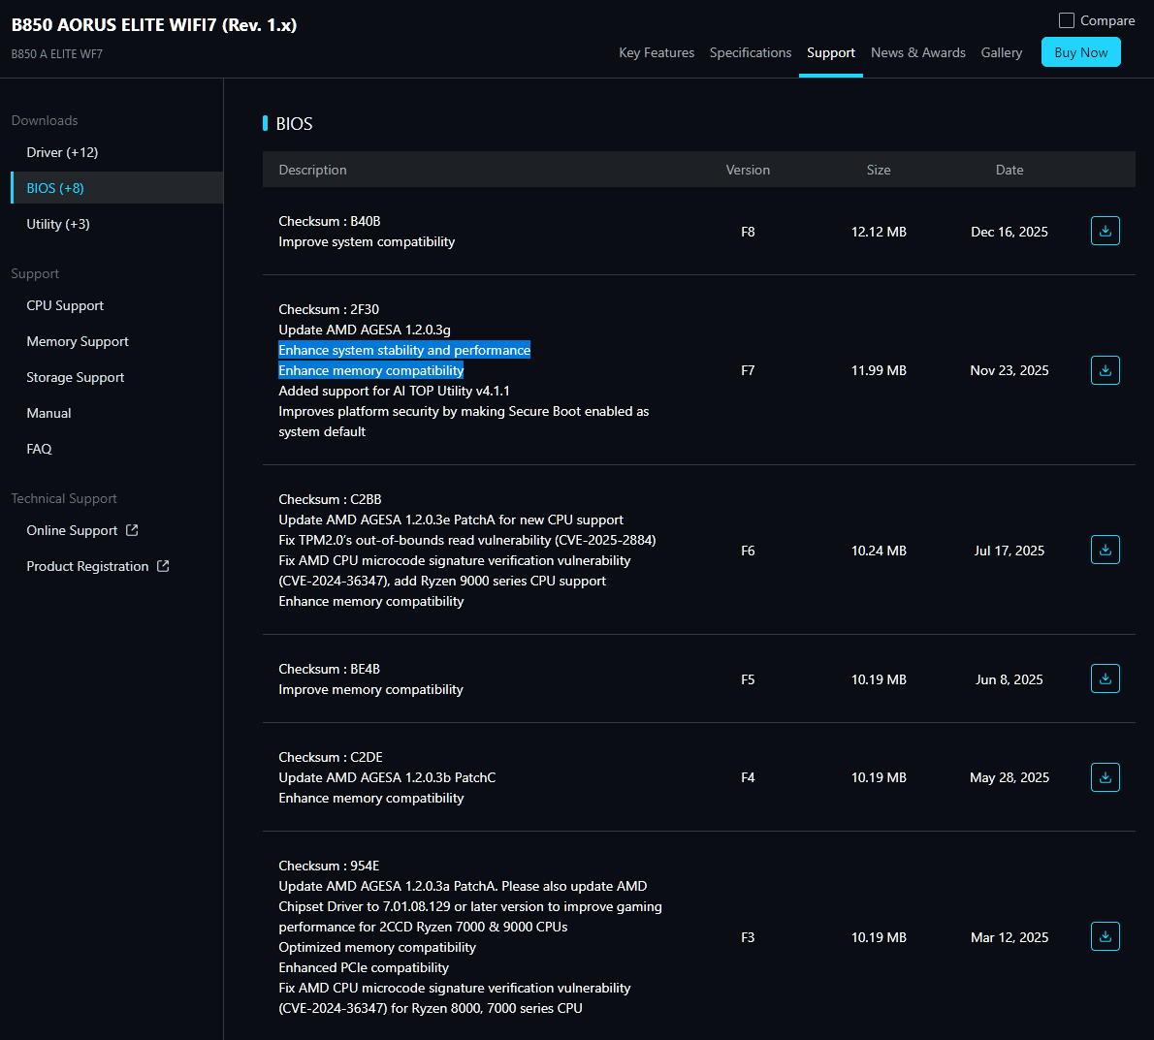Click 'Update AMD AGESA 1.2.0.3b PatchC' line

pyautogui.click(x=387, y=777)
